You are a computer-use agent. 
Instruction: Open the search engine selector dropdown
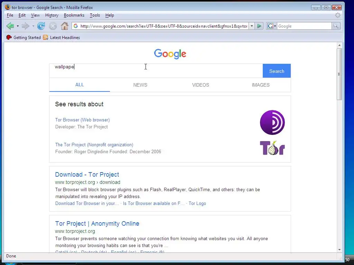pos(275,26)
